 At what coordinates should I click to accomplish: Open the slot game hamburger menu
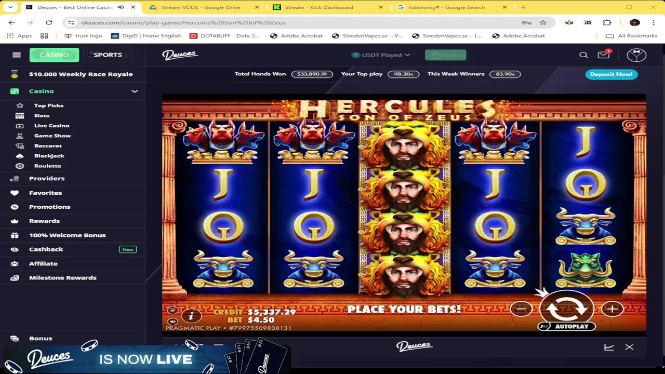click(x=172, y=310)
